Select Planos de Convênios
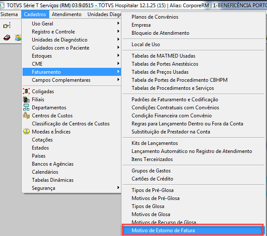Viewport: 267px width, 236px height. 194,17
